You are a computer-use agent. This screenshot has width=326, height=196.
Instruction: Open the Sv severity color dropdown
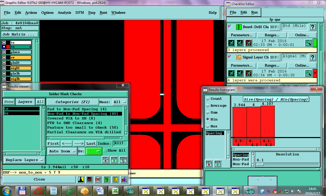pyautogui.click(x=94, y=151)
